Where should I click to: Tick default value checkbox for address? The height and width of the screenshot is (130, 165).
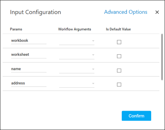119,84
